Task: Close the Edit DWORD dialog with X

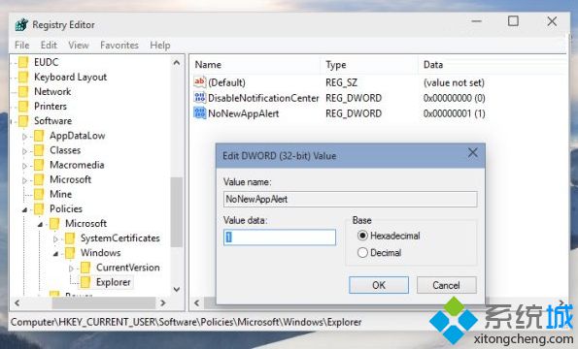Action: click(x=472, y=153)
